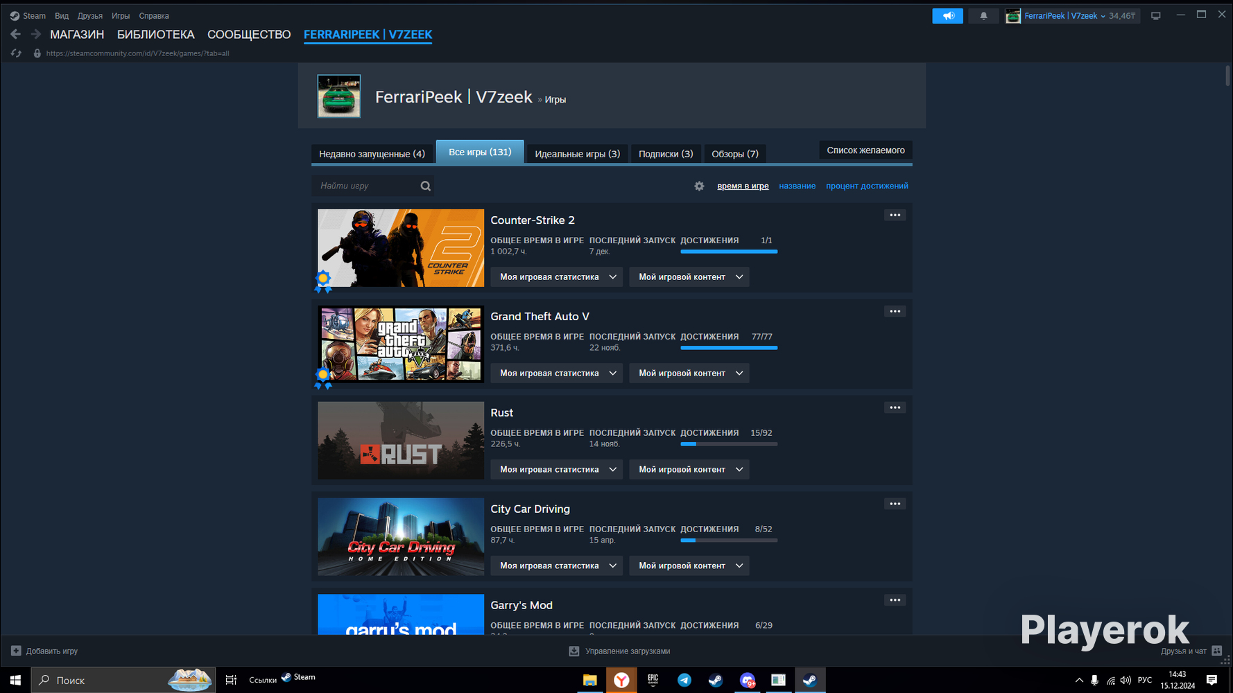The height and width of the screenshot is (693, 1233).
Task: Click the perfect game ribbon badge on GTA V
Action: coord(323,378)
